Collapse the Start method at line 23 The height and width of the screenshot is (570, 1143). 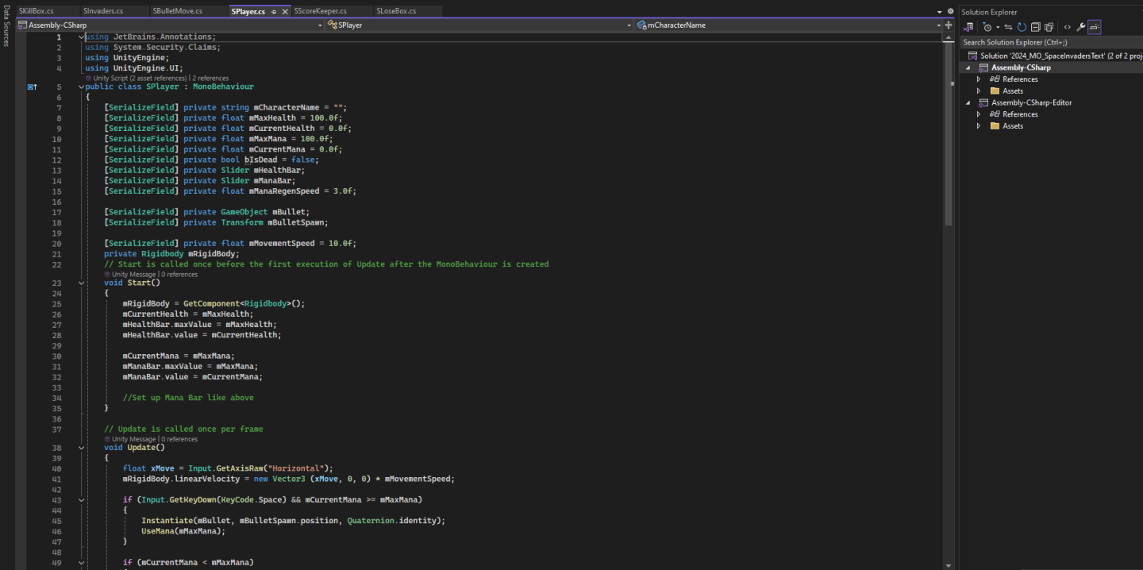pyautogui.click(x=82, y=283)
